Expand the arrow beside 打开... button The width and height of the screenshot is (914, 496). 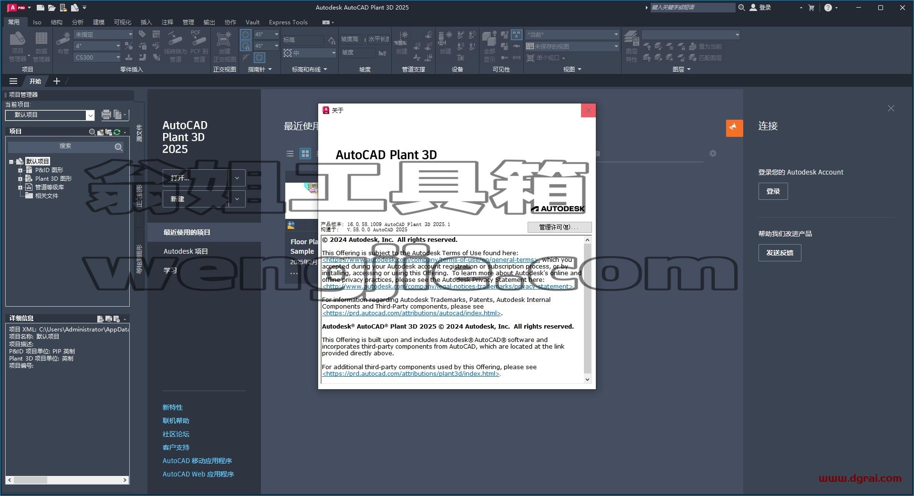point(237,178)
